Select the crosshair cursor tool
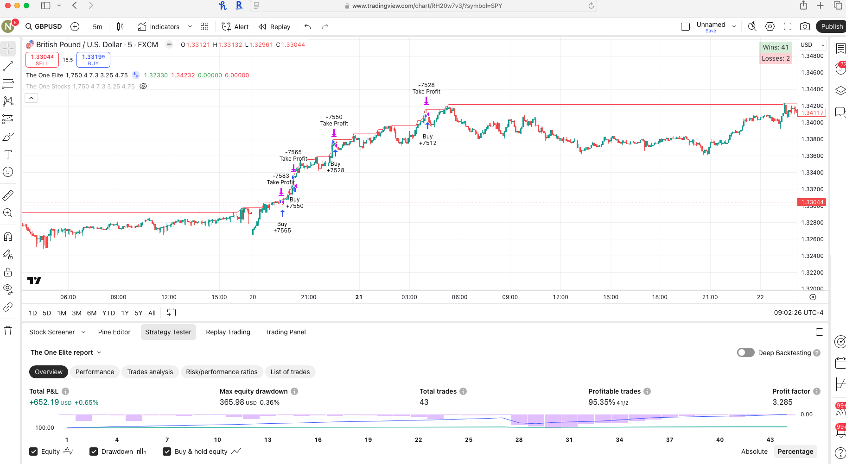Viewport: 846px width, 464px height. click(8, 49)
